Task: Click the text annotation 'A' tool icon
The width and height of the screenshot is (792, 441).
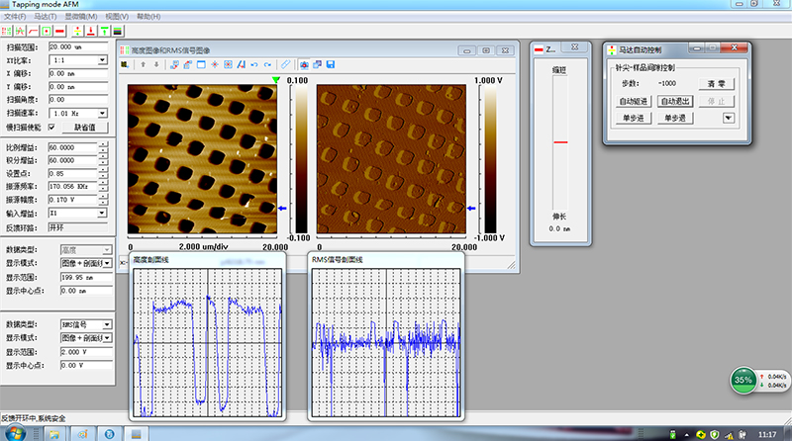Action: (x=242, y=64)
